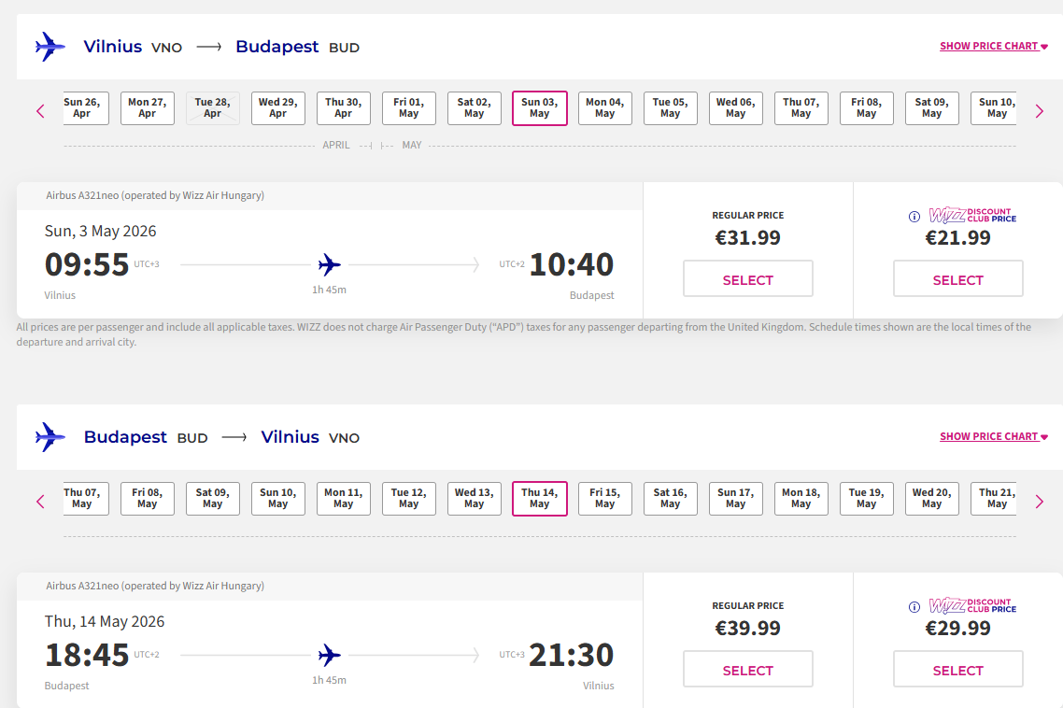
Task: Expand the outbound Show Price Chart
Action: tap(994, 46)
